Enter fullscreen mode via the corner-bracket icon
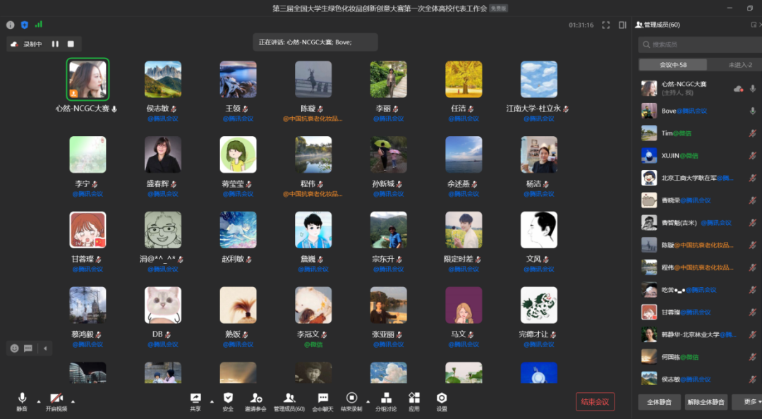Viewport: 762px width, 419px height. (605, 25)
